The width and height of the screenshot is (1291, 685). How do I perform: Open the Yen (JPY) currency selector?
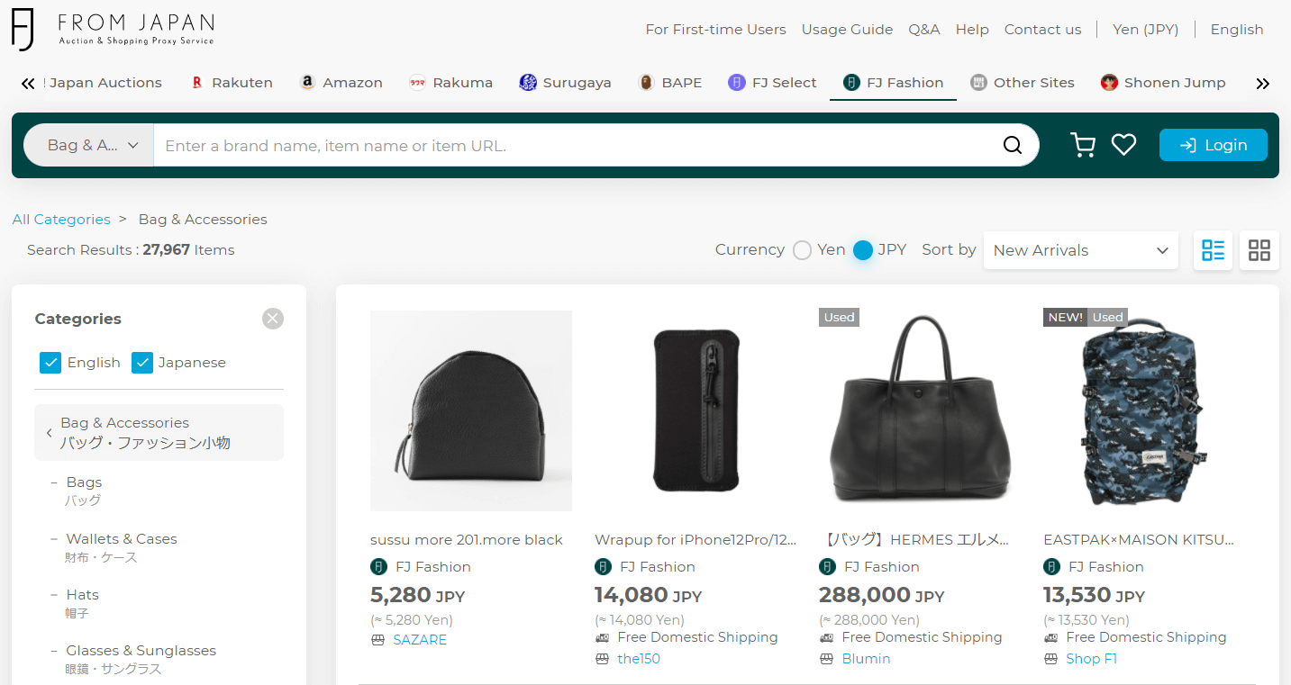pyautogui.click(x=1145, y=30)
